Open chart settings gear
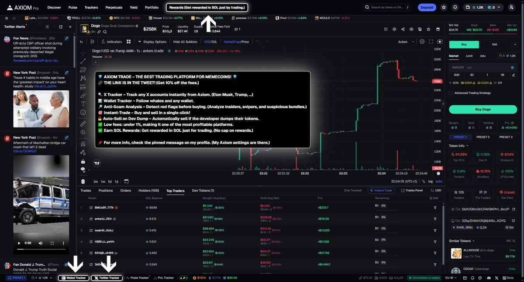 (422, 42)
